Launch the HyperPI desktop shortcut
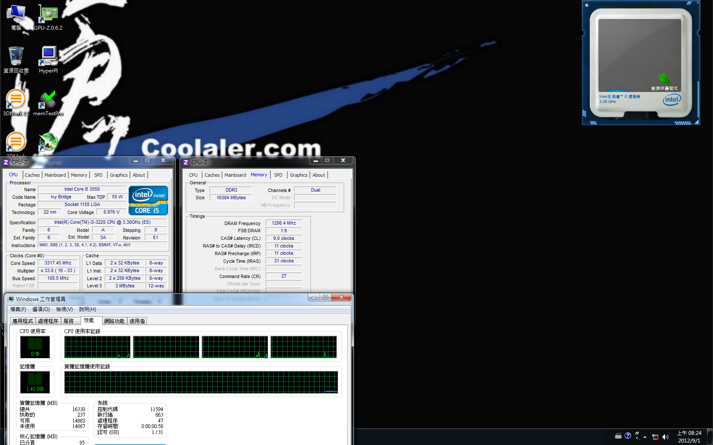 click(x=48, y=60)
